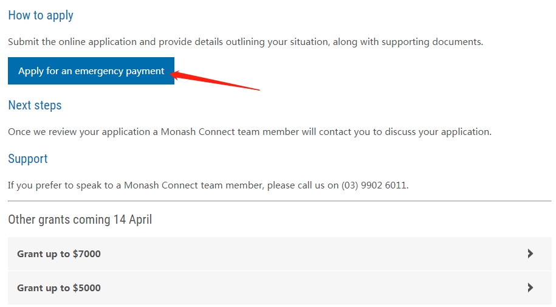Expand the Grant up to $7000 accordion
This screenshot has height=307, width=556.
(280, 254)
